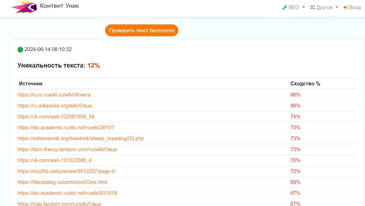This screenshot has height=206, width=365.
Task: Select the 73% value for ruwiki/26107
Action: 295,128
